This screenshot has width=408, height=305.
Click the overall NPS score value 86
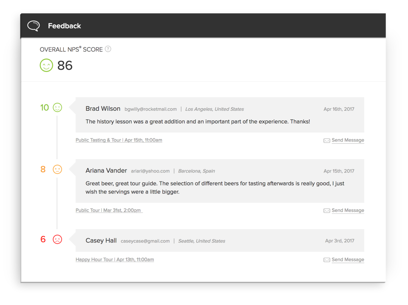click(x=65, y=66)
